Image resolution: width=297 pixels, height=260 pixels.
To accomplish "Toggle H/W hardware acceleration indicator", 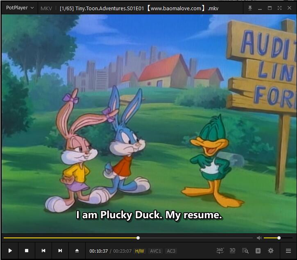I will [x=140, y=251].
